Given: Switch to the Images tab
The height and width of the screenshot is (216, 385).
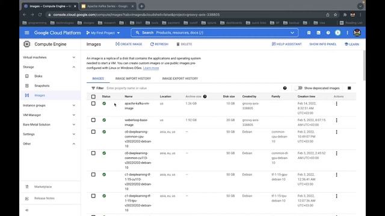Looking at the screenshot, I should [x=98, y=79].
